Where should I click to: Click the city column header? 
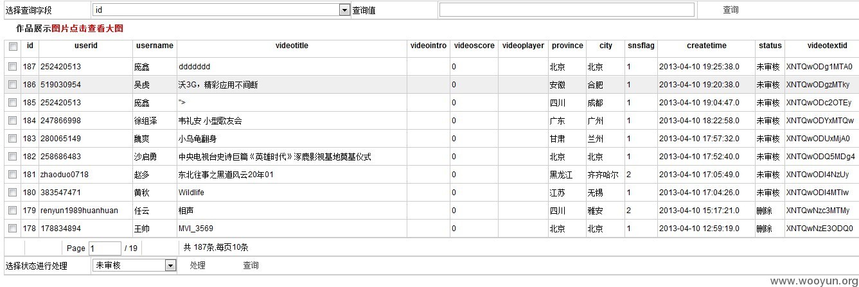pyautogui.click(x=606, y=46)
